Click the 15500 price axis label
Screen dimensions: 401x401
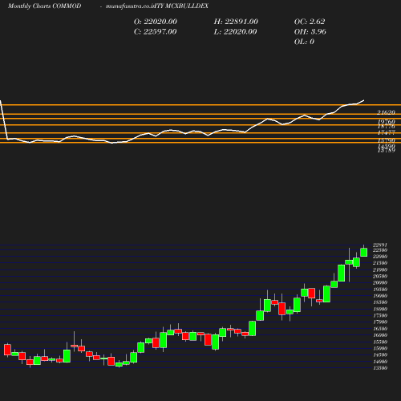(x=380, y=342)
